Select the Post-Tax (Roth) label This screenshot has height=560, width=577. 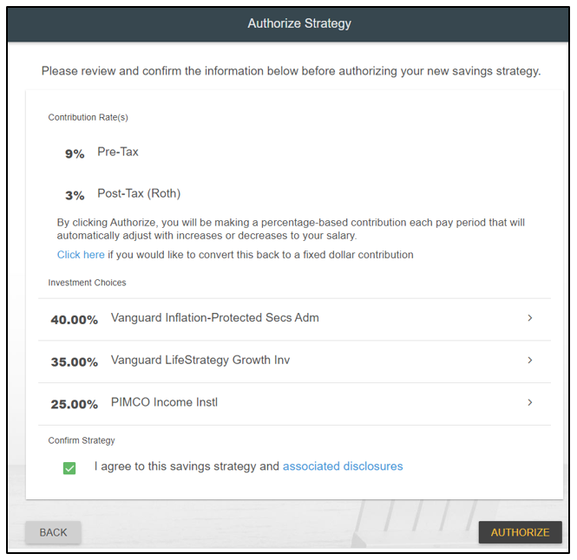pos(139,194)
